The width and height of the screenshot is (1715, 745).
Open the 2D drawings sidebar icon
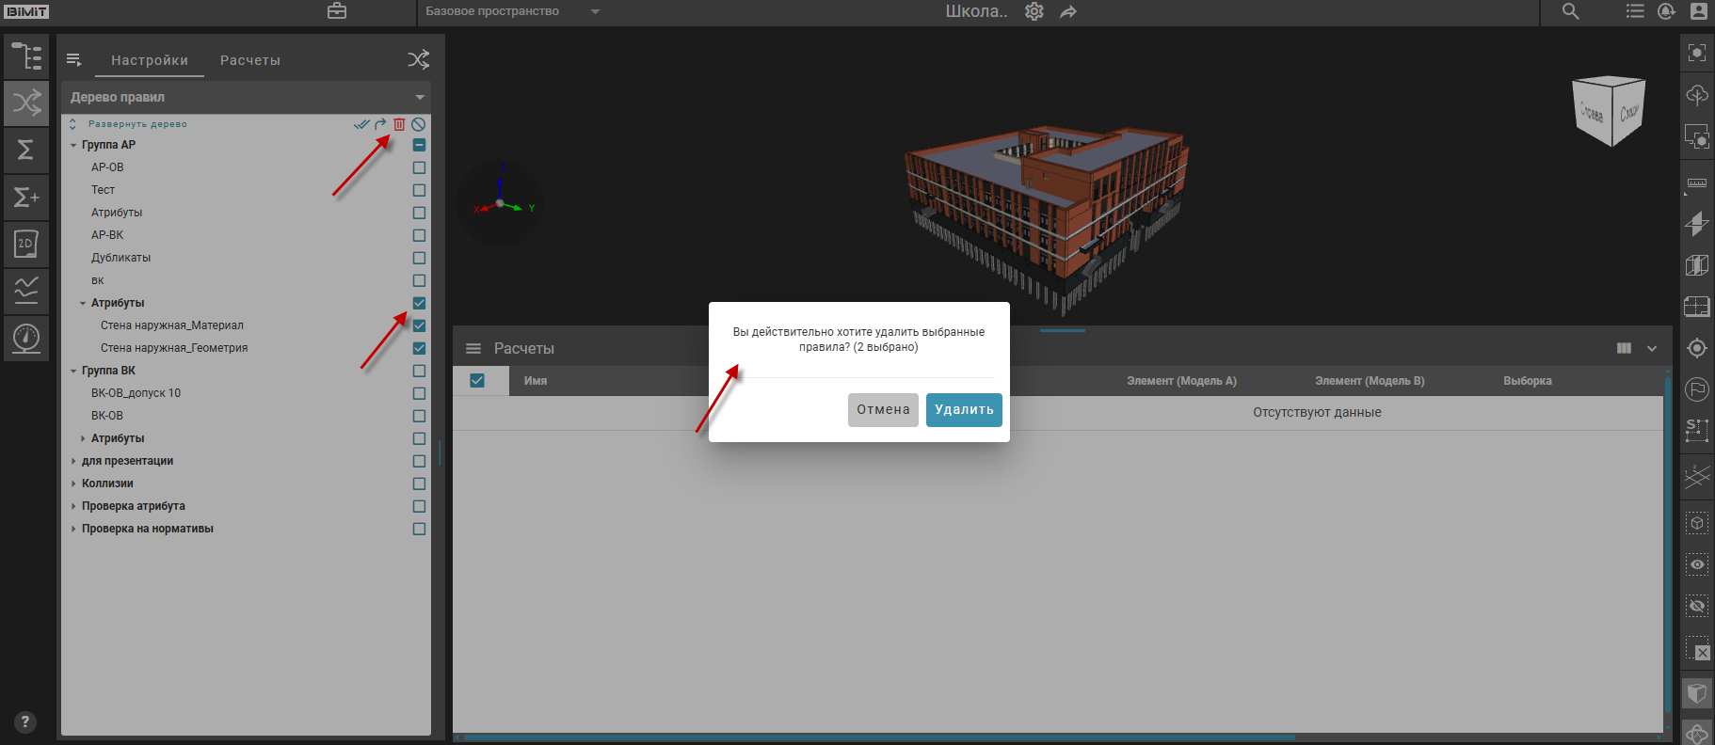tap(26, 244)
